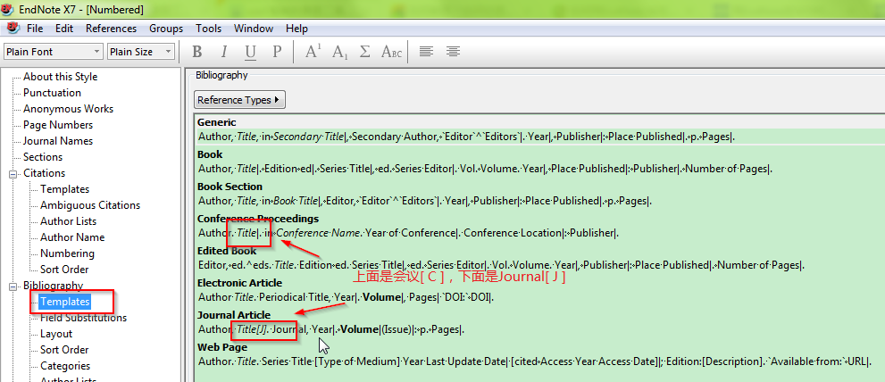Click into the Web Page template line
Screen dimensions: 885x382
(x=535, y=361)
